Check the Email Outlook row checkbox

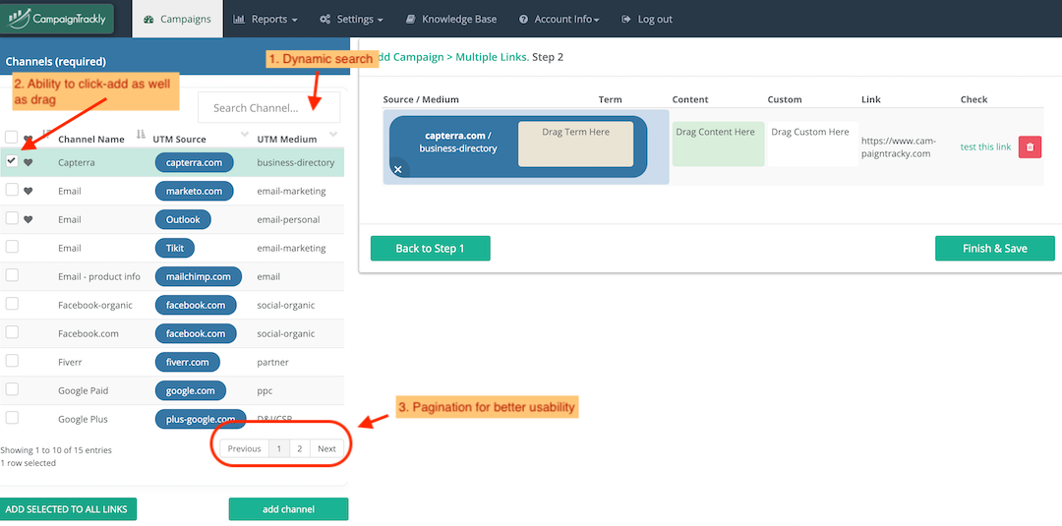[12, 218]
